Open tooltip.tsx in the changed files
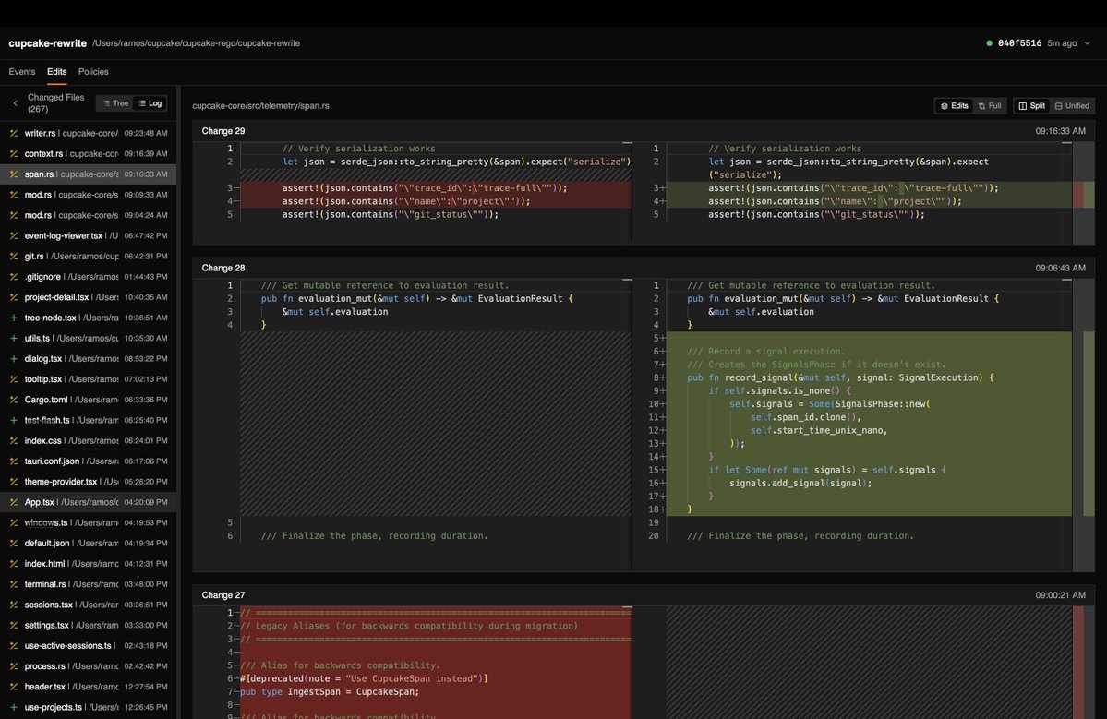 pyautogui.click(x=89, y=379)
